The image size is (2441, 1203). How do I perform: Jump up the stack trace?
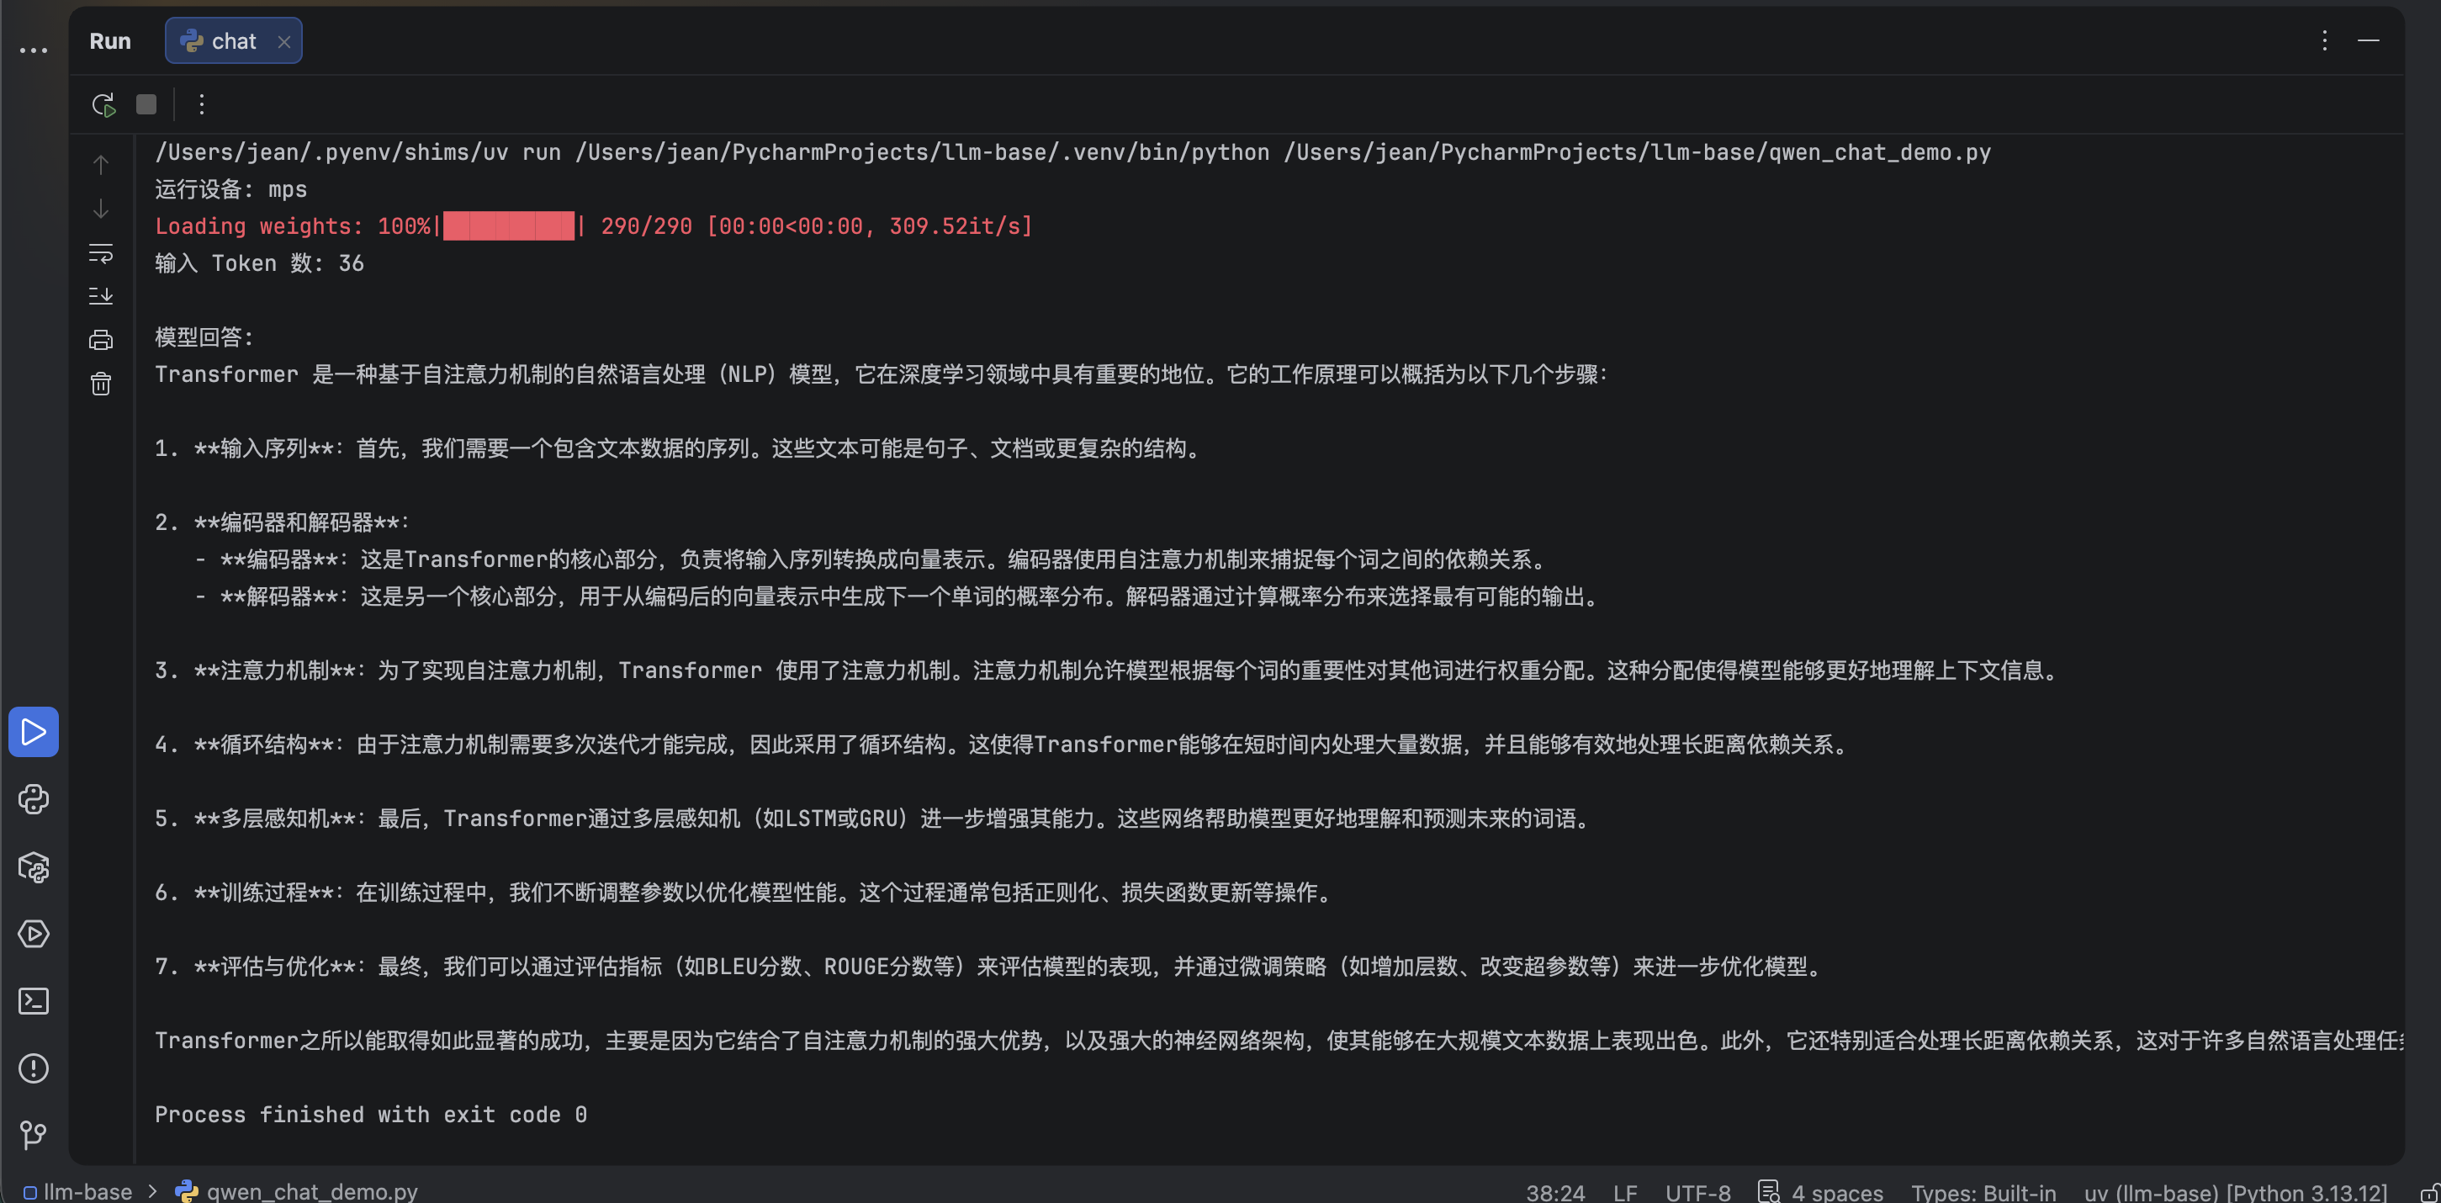[100, 165]
